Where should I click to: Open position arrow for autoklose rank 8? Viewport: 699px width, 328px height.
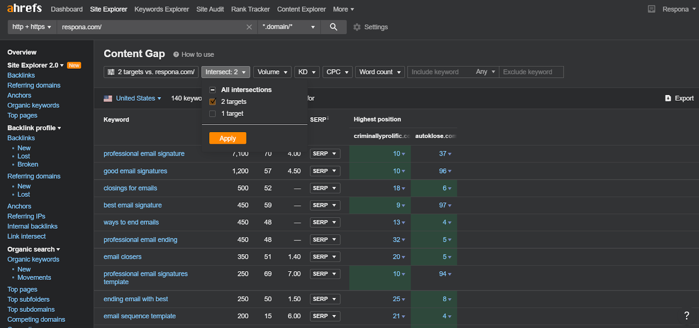click(450, 300)
